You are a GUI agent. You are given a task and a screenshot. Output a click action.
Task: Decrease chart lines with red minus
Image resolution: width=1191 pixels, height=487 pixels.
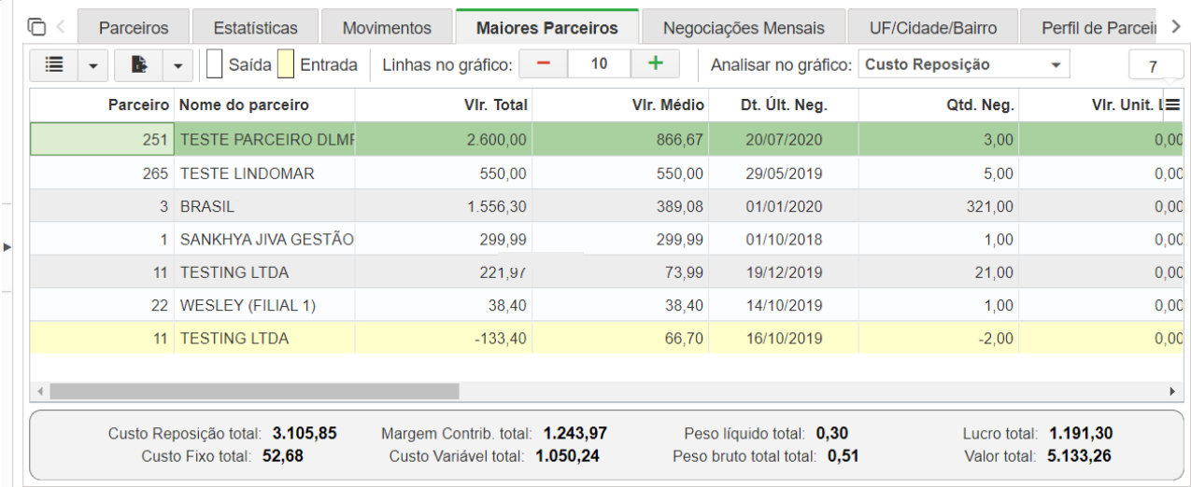[543, 64]
